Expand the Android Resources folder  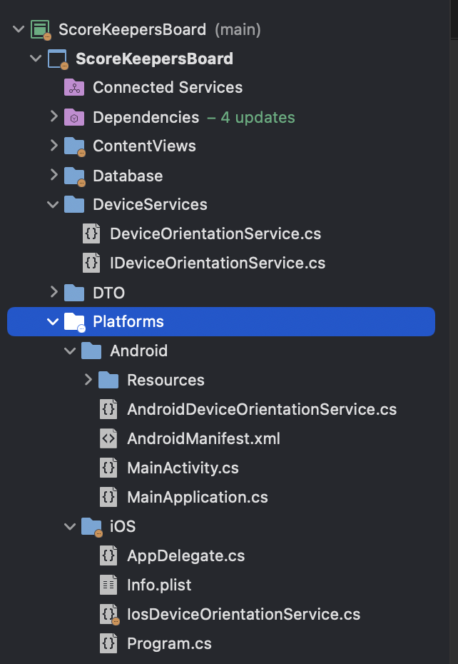pos(88,380)
